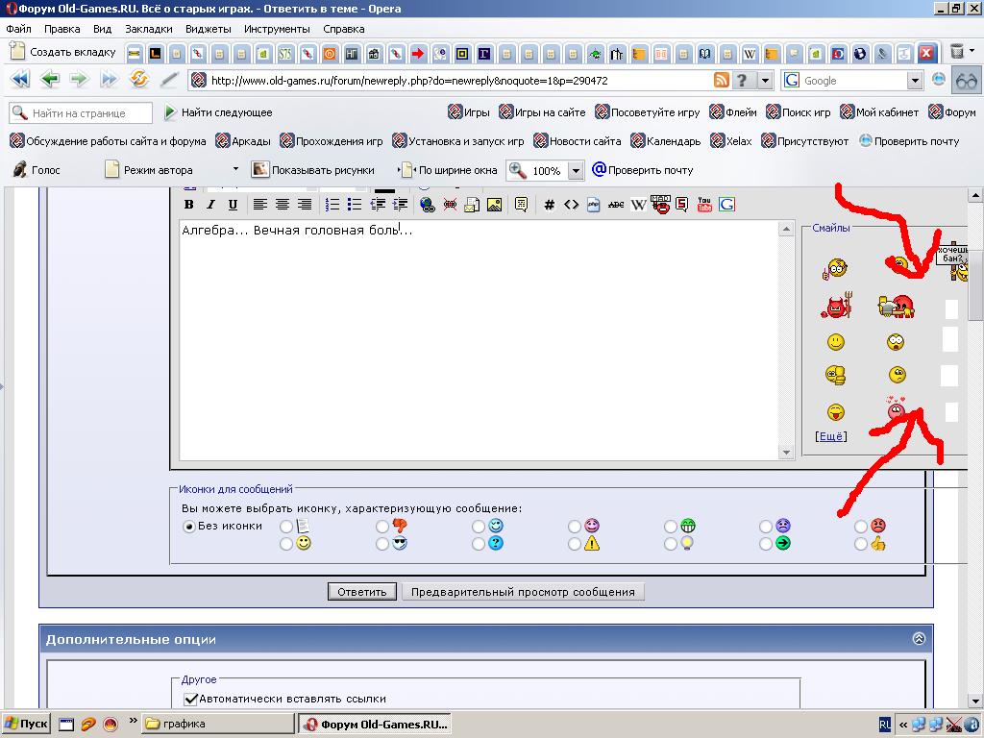Expand the 'Режим автора' dropdown arrow
The height and width of the screenshot is (738, 984).
coord(235,169)
